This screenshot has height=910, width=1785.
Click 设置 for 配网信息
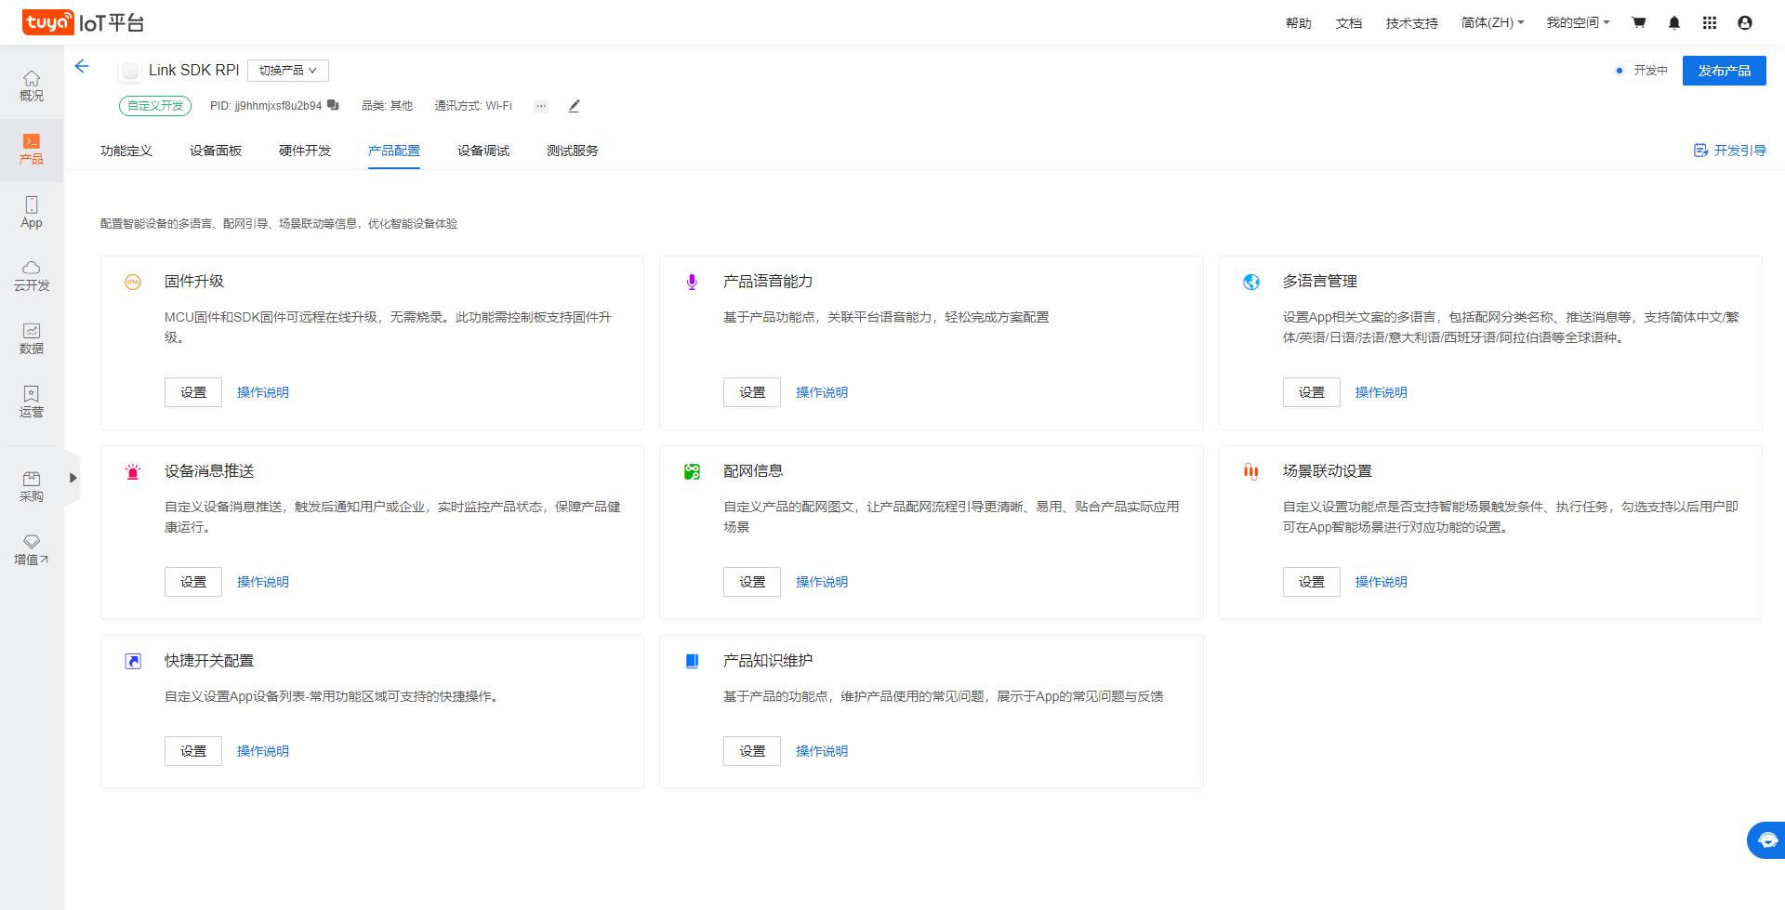(x=752, y=582)
